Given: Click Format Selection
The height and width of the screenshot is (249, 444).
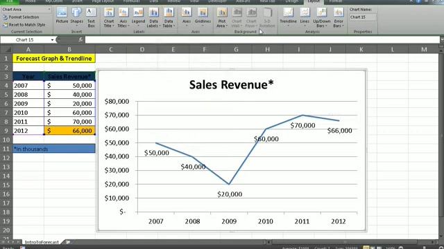Looking at the screenshot, I should point(21,17).
